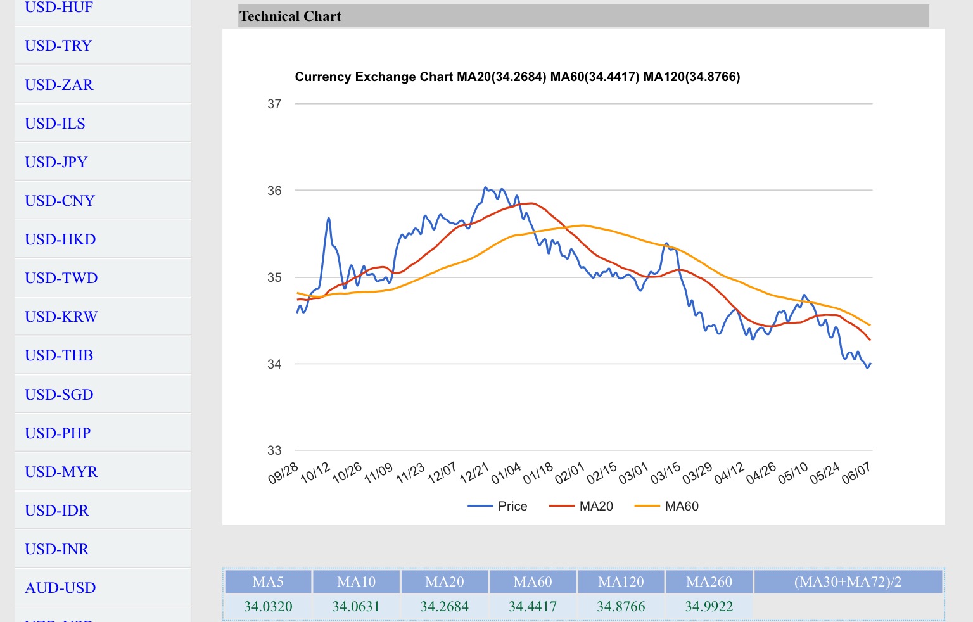Click the 33 y-axis label
973x622 pixels.
pyautogui.click(x=274, y=450)
